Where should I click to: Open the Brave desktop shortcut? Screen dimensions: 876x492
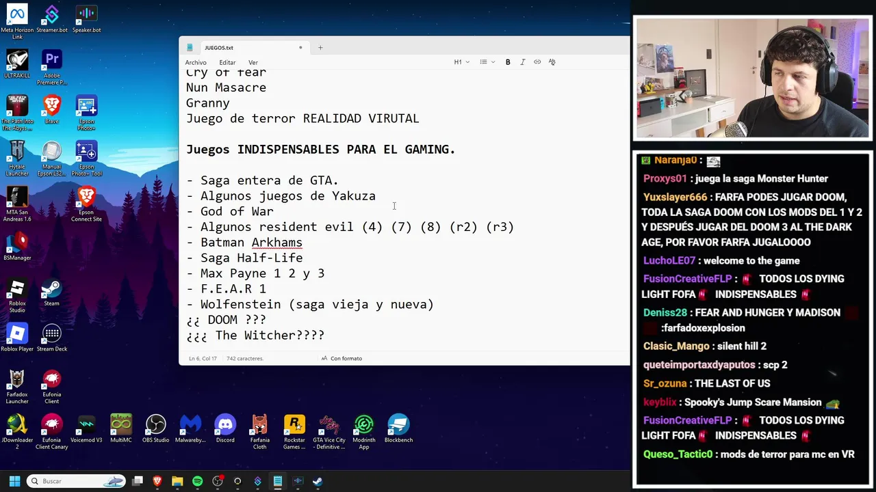pyautogui.click(x=51, y=110)
